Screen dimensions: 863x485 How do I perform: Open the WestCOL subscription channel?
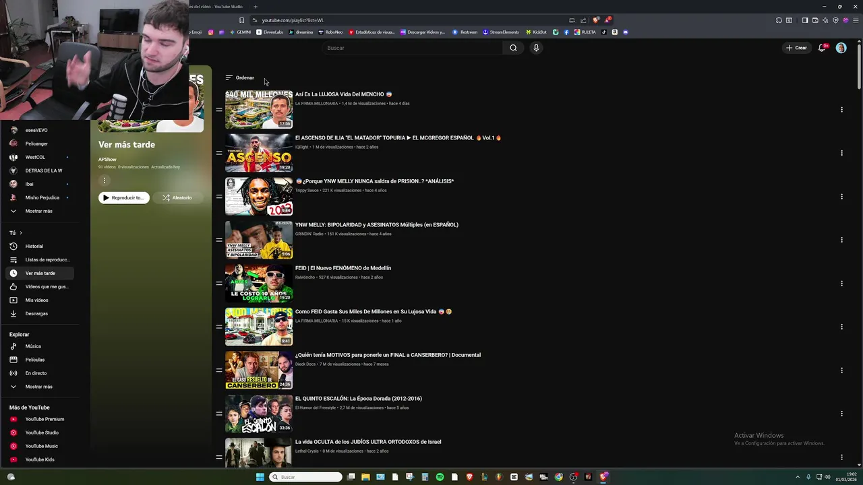pos(40,157)
